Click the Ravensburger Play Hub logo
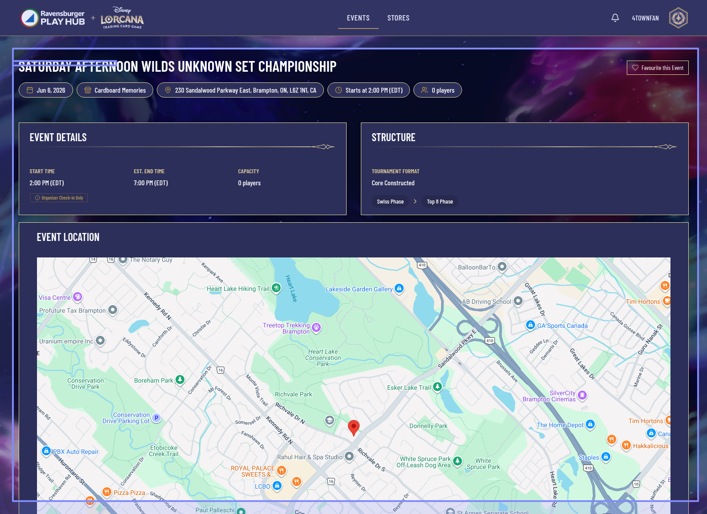 coord(53,18)
